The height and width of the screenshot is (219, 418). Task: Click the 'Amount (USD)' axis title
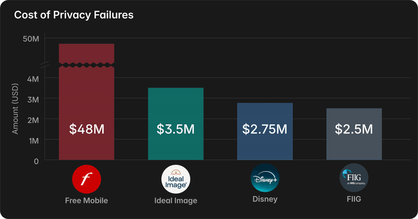point(15,108)
